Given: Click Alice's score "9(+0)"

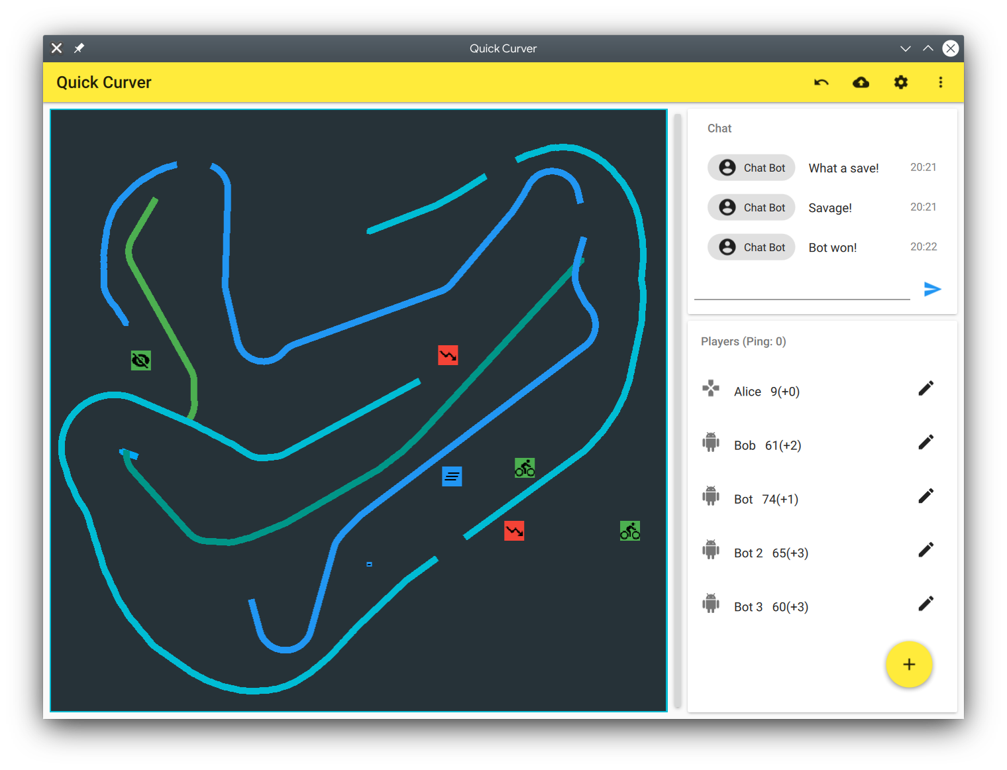Looking at the screenshot, I should click(785, 392).
